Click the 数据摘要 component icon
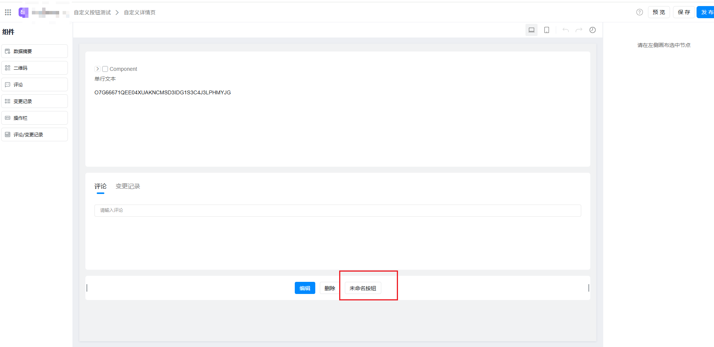Image resolution: width=714 pixels, height=347 pixels. pos(8,51)
